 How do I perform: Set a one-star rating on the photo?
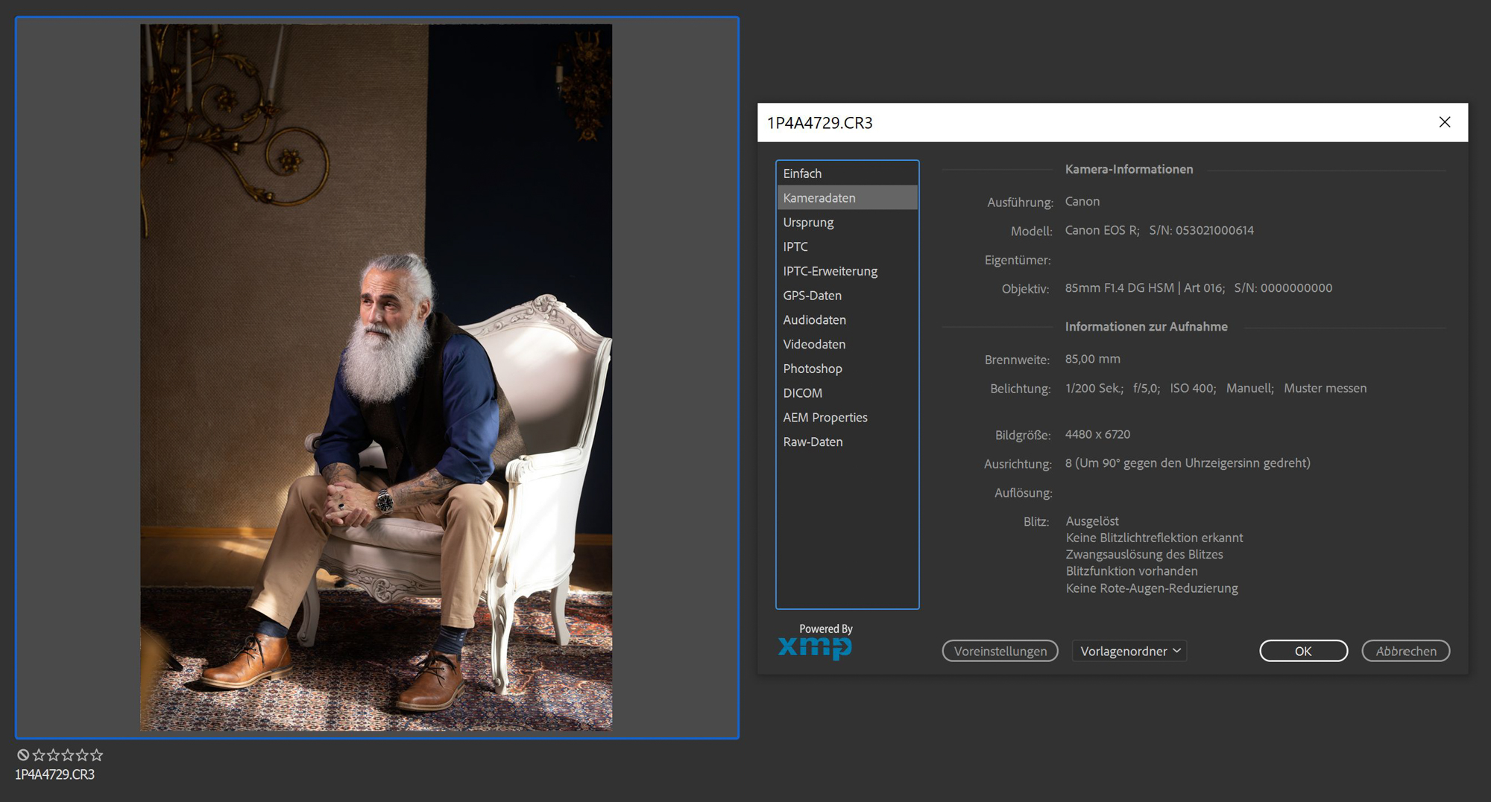coord(39,755)
